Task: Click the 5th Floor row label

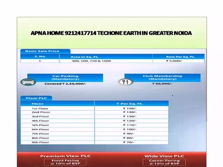Action: coord(40,125)
